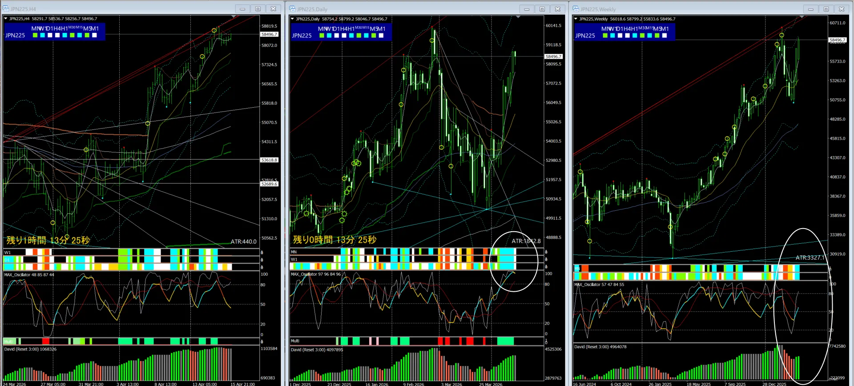Click the MN green square in H4 chart panel
Screen dimensions: 854x386
[x=35, y=35]
